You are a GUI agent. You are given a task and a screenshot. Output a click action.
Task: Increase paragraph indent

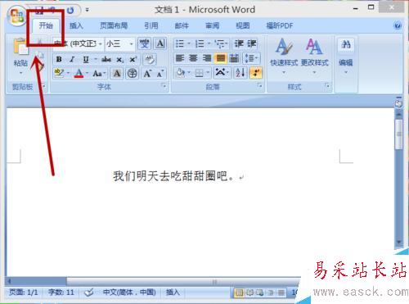tap(252, 43)
